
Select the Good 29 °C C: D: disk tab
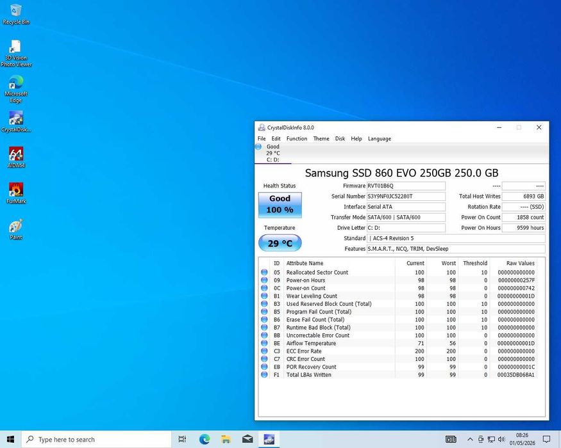tap(273, 153)
